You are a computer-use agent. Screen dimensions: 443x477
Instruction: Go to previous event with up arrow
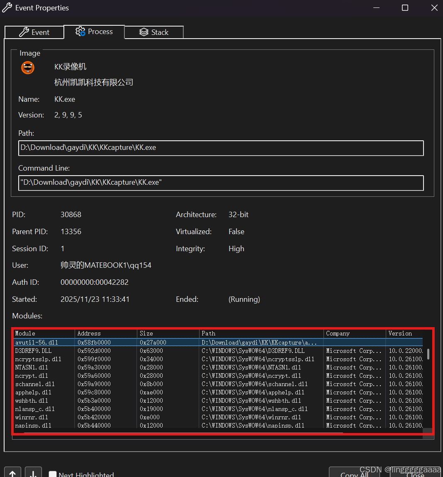click(12, 472)
